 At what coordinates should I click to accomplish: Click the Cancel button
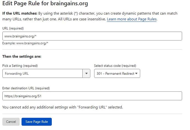[x=11, y=122]
